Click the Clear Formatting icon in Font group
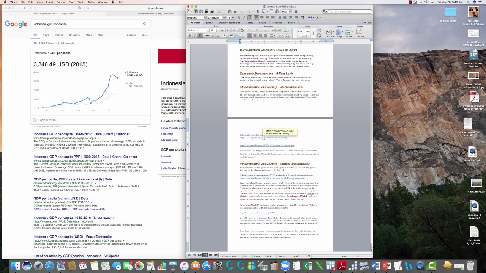This screenshot has height=273, width=486. (x=242, y=30)
